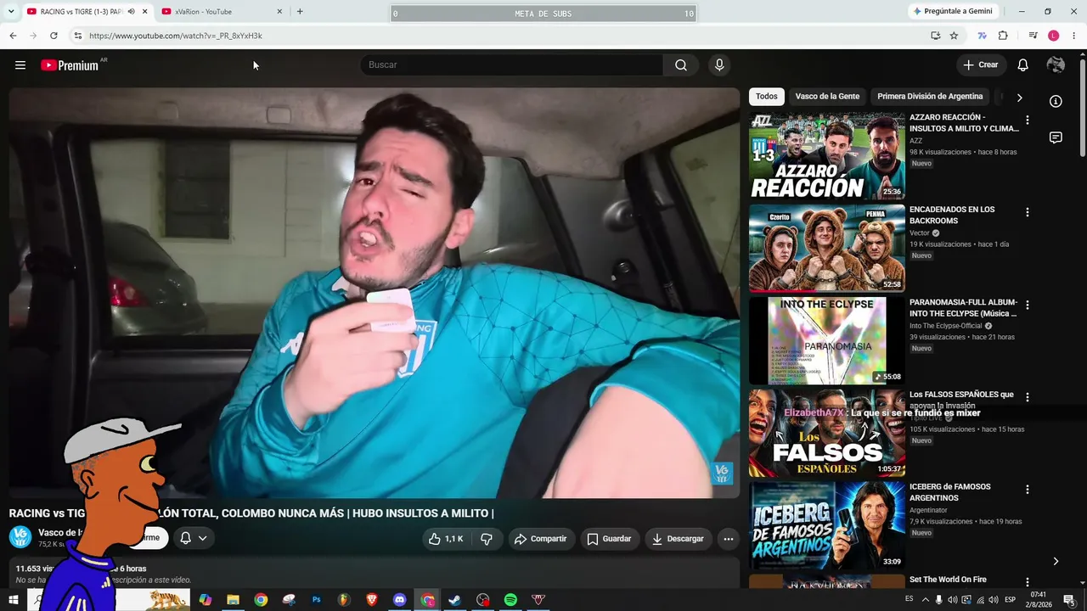Viewport: 1087px width, 611px height.
Task: Bookmark this page with the star
Action: [954, 36]
